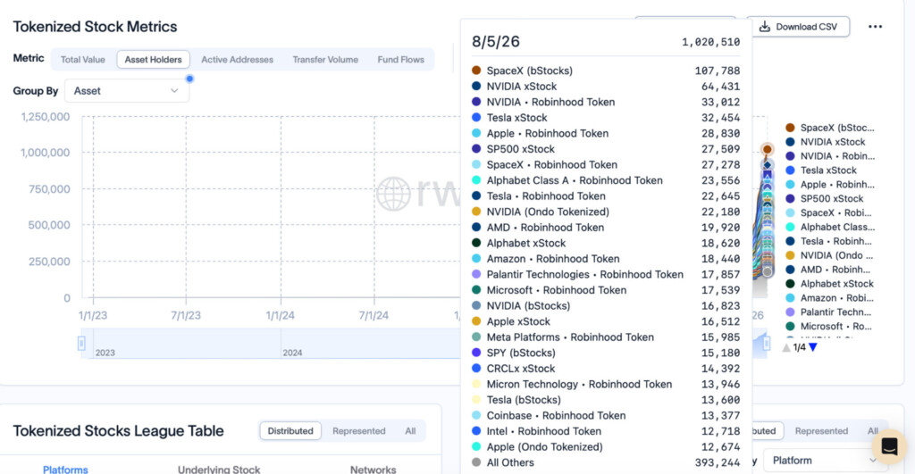Click the Tesla (bStocks) tooltip row
The height and width of the screenshot is (474, 915).
606,400
